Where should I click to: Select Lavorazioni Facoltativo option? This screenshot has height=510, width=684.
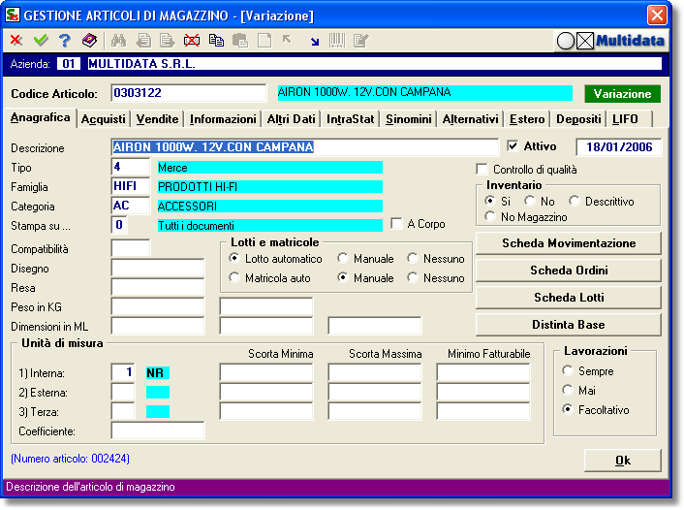coord(567,409)
